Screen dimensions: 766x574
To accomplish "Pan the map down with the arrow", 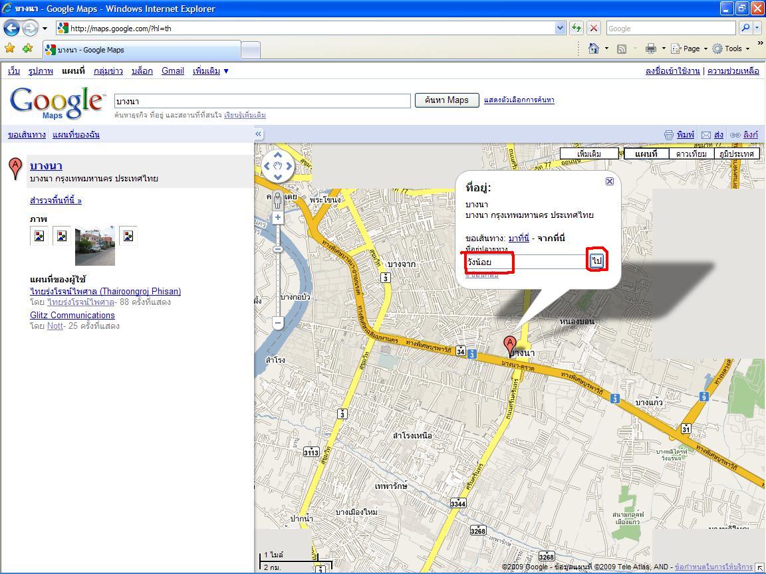I will tap(278, 177).
